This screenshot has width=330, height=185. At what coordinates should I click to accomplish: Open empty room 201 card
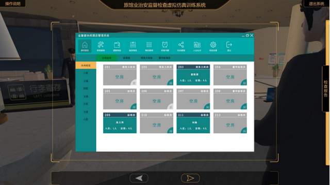pyautogui.click(x=120, y=75)
